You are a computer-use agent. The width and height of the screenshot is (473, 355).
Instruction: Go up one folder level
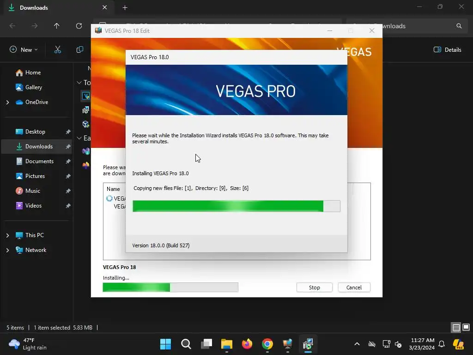tap(56, 26)
